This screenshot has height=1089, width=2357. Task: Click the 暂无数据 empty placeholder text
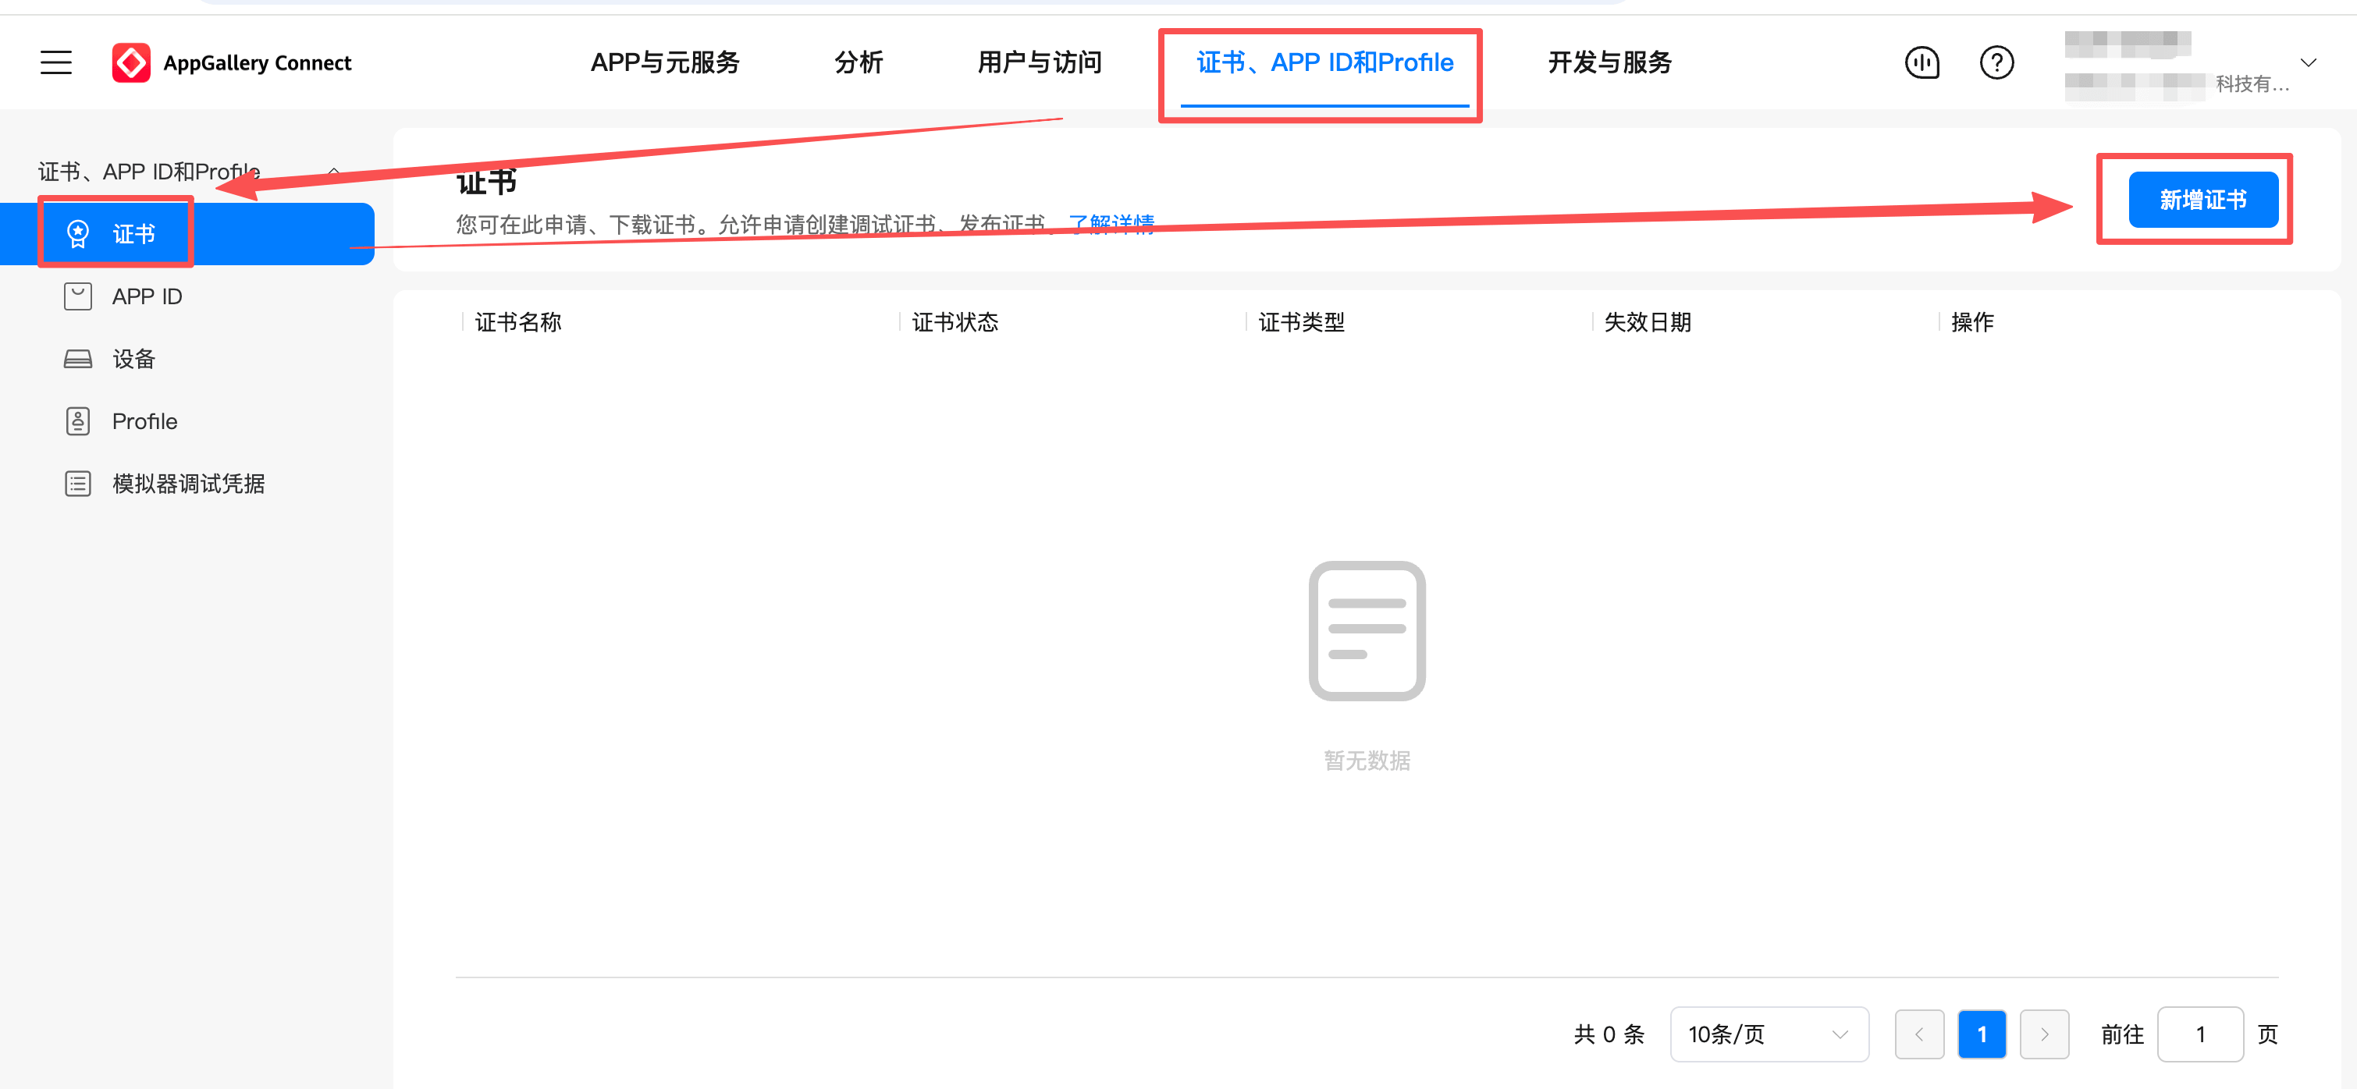[x=1366, y=760]
